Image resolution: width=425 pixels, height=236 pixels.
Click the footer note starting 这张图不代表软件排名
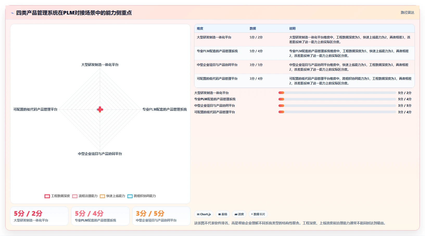pyautogui.click(x=290, y=223)
